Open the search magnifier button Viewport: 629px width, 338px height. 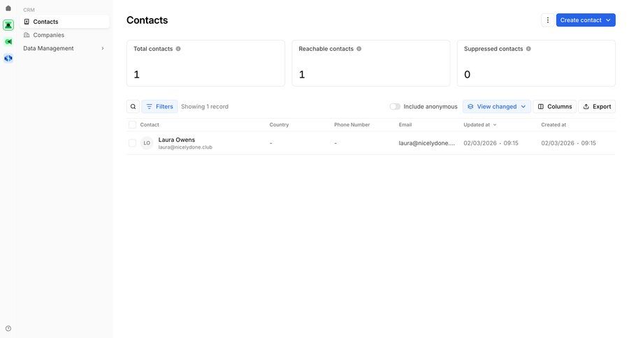point(133,107)
